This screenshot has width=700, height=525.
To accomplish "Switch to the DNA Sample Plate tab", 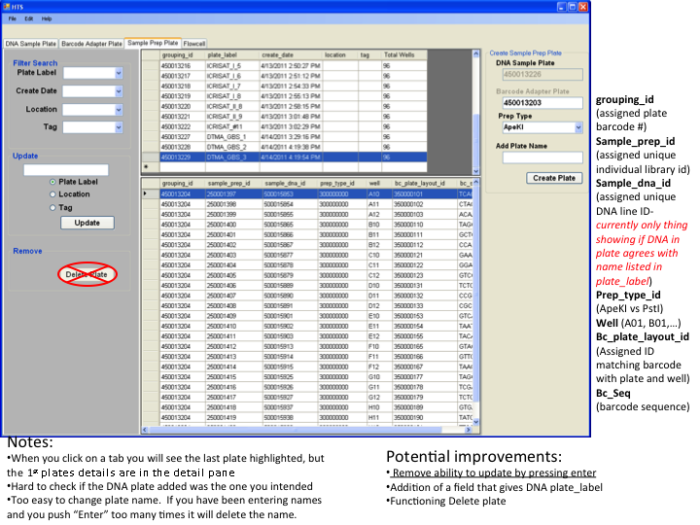I will 31,44.
